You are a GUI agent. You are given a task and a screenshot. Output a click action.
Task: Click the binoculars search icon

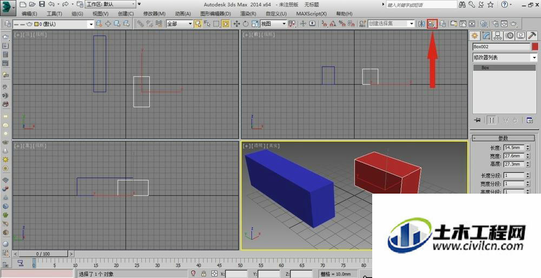click(x=463, y=4)
